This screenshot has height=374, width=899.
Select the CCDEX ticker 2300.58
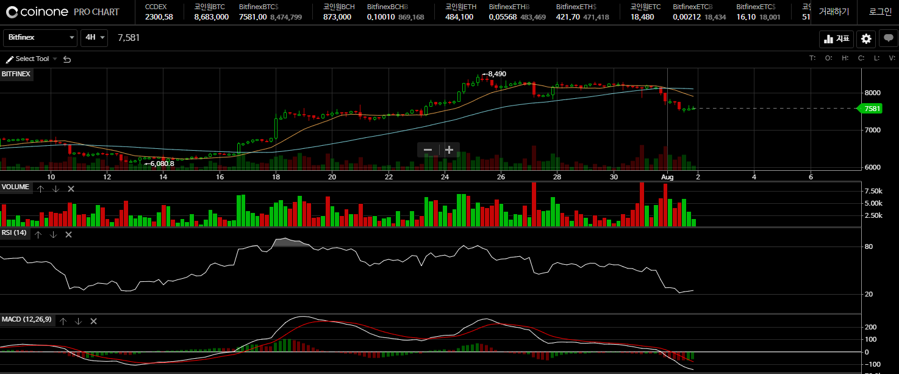[159, 12]
